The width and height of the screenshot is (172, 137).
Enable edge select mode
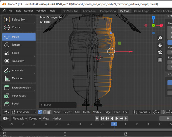tap(45, 112)
